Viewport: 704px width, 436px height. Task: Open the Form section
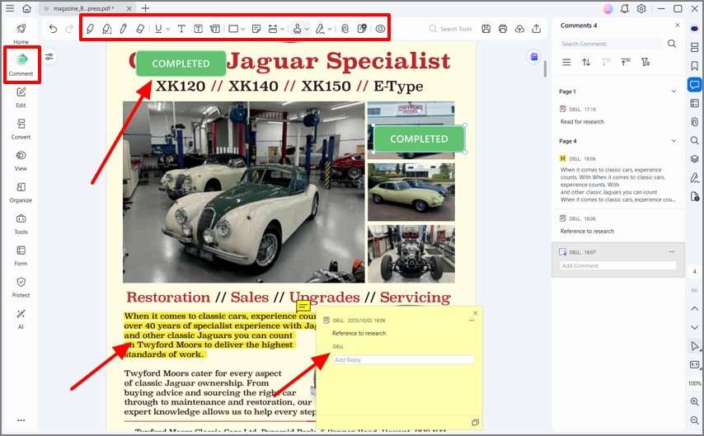(x=21, y=256)
